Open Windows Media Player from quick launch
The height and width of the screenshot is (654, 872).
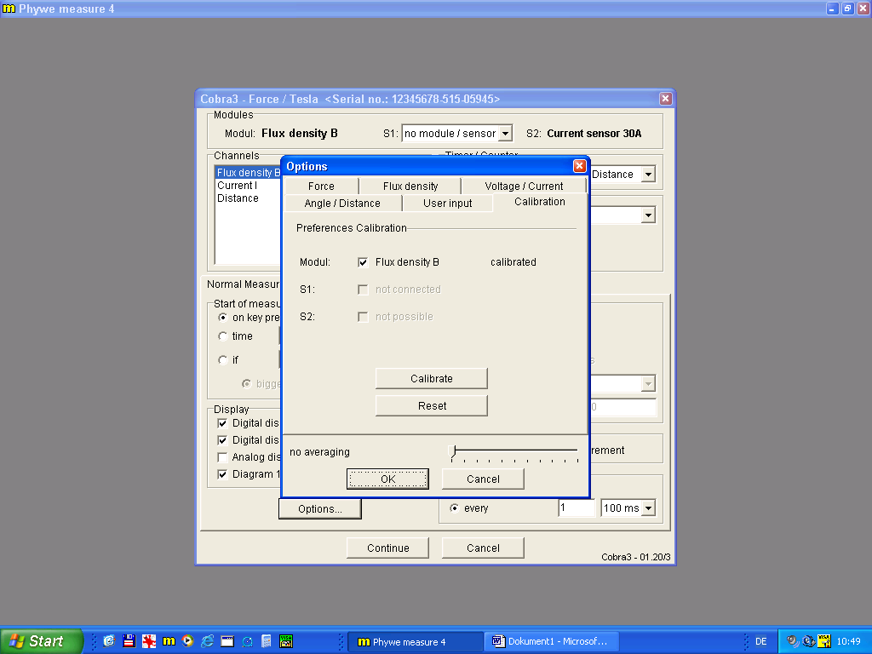[x=188, y=641]
